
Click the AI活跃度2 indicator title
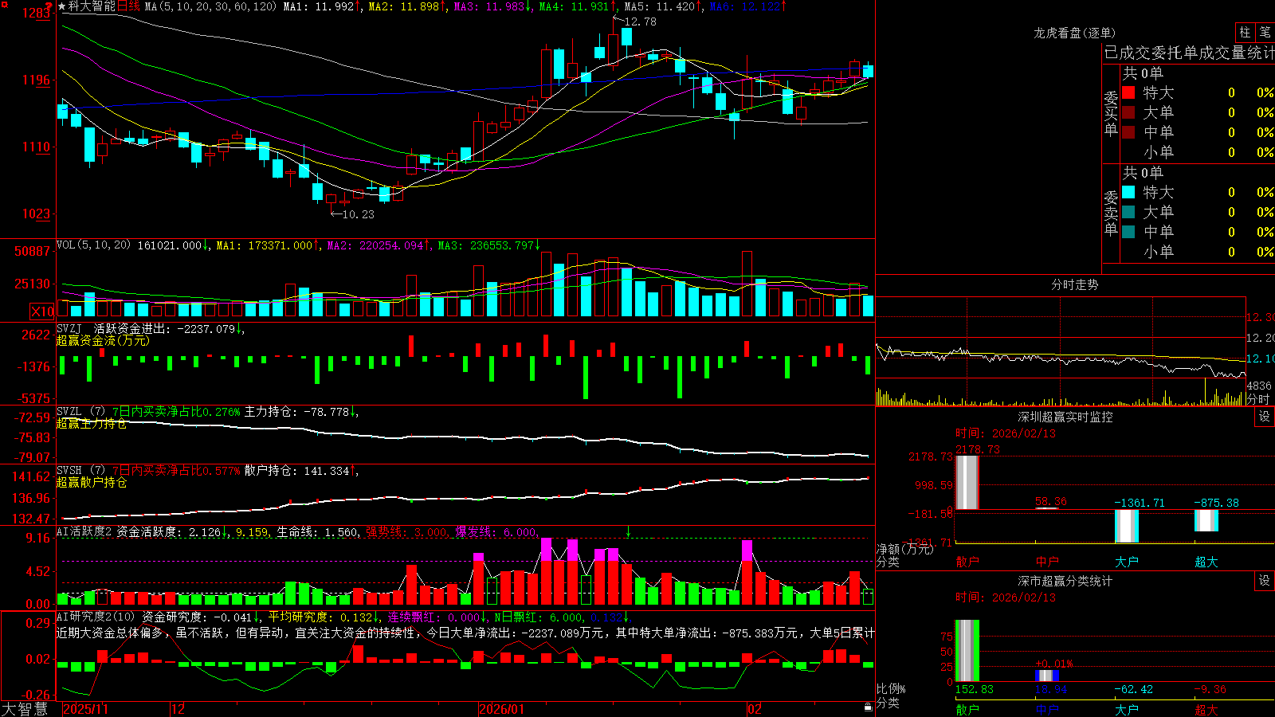(84, 532)
